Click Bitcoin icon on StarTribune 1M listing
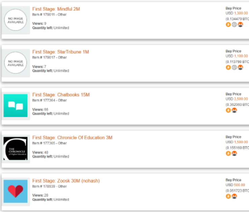Screen dimensions: 249x213 coord(228,67)
